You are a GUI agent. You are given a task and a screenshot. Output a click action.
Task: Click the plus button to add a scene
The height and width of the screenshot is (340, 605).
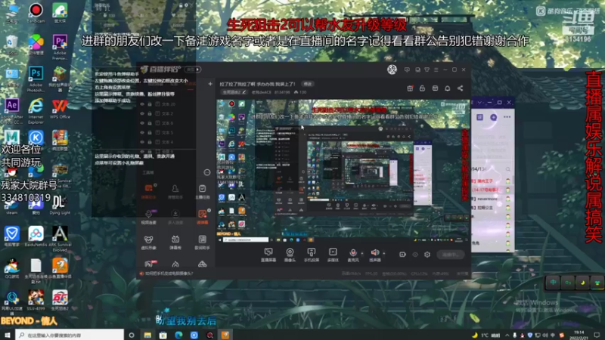coord(210,84)
